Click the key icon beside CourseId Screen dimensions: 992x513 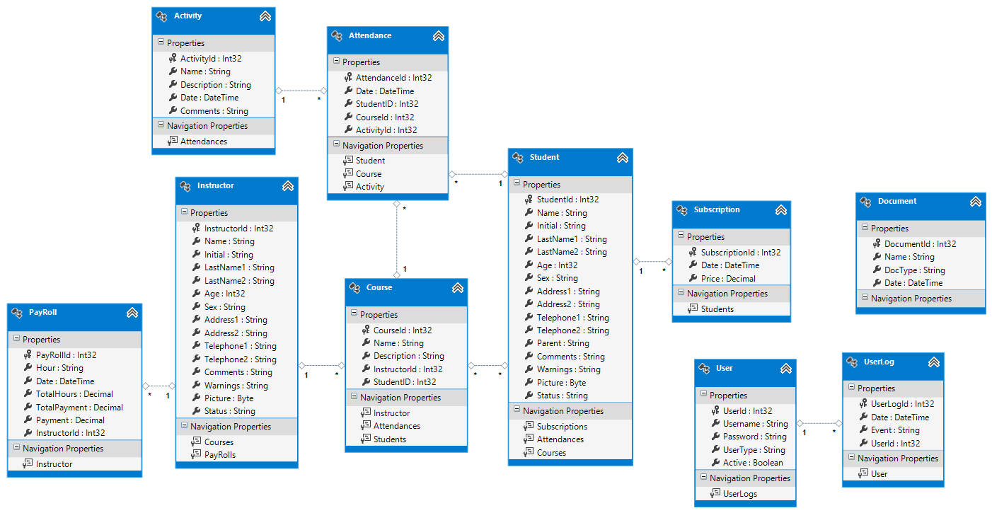coord(366,330)
